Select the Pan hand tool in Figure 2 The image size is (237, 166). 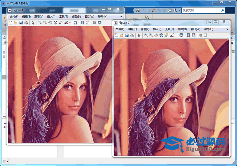(x=156, y=35)
